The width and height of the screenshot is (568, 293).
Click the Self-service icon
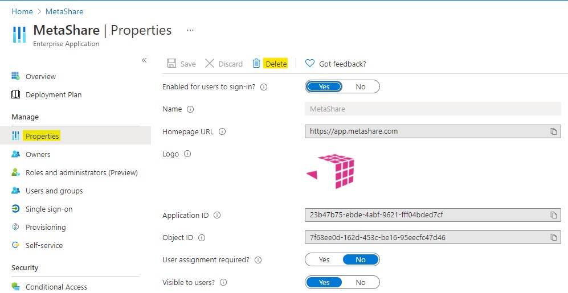click(x=15, y=245)
